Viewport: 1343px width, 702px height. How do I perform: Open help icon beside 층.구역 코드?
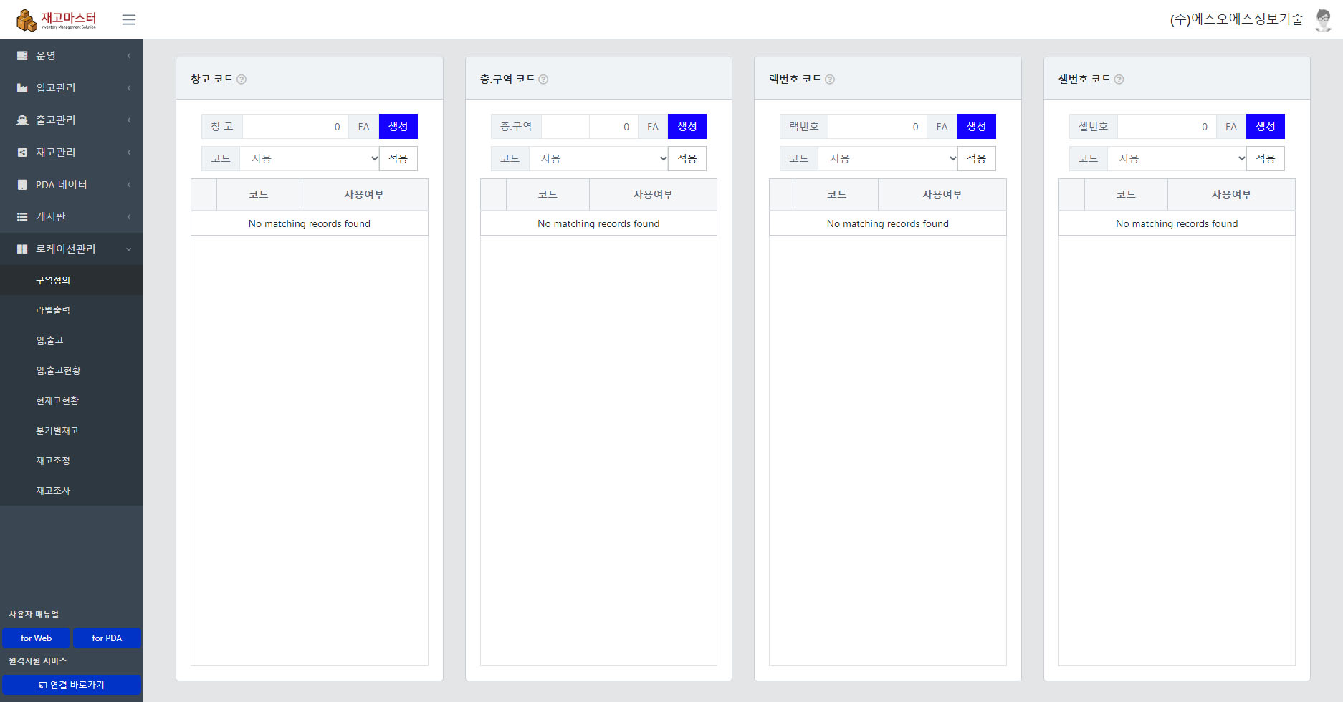543,80
